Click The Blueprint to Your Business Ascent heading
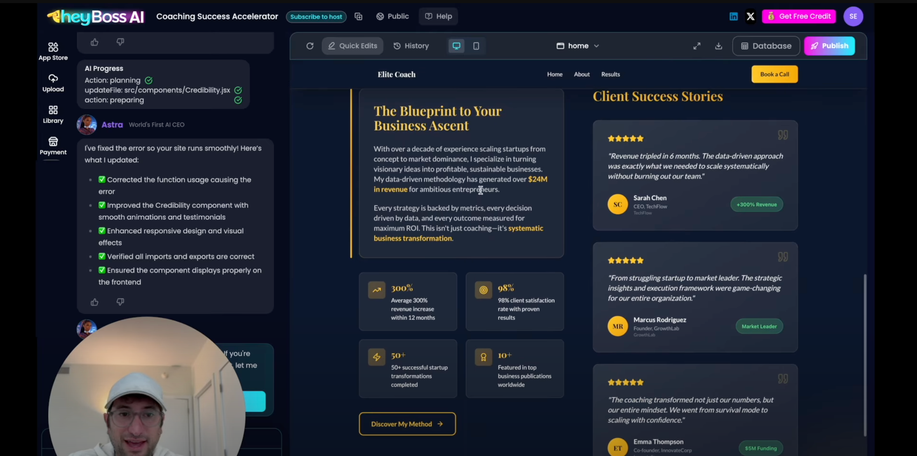This screenshot has width=917, height=456. (438, 118)
